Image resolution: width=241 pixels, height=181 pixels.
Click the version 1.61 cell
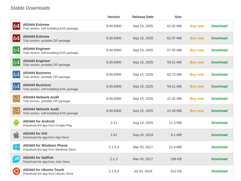[x=114, y=135]
